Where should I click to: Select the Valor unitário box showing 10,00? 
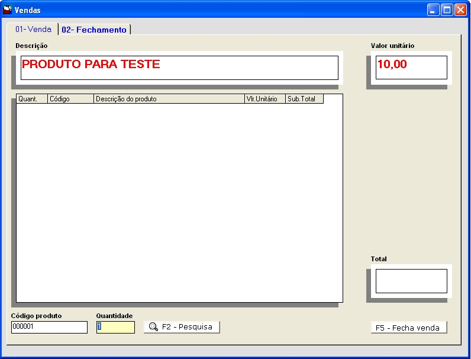411,68
